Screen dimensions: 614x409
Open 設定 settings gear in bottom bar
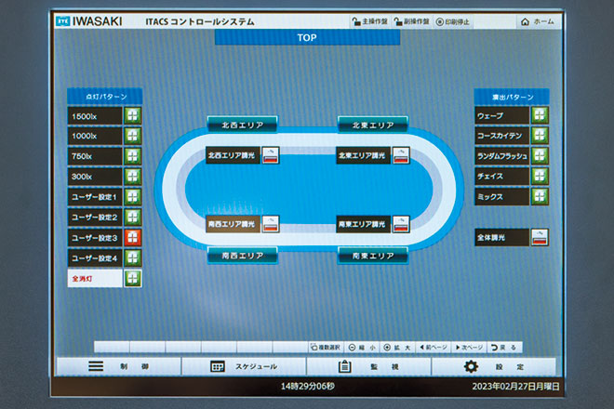(x=471, y=366)
